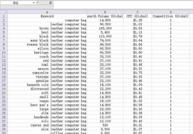Select the cell 'solo leather computer bag'
This screenshot has height=134, width=193.
47,121
